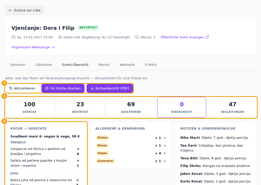
Task: Click the arrow icon after Organisator-Werkzeuge
Action: (x=53, y=47)
